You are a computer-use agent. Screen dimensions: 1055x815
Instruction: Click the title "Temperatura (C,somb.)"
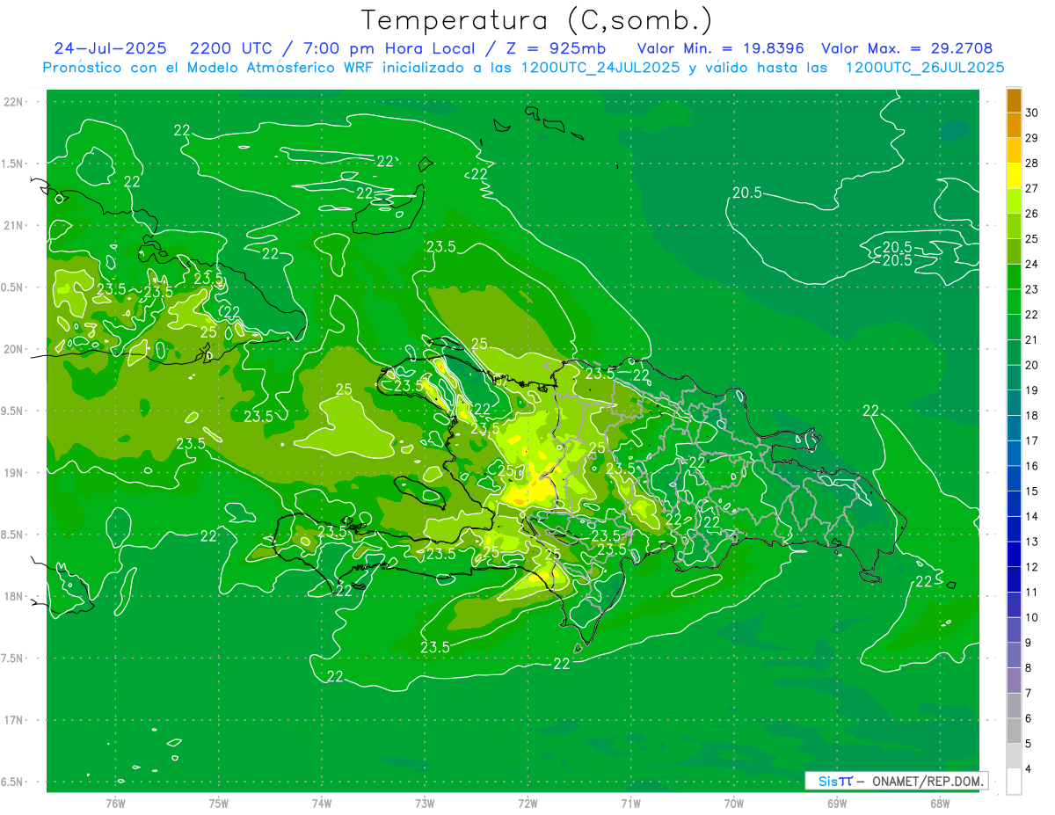[536, 21]
